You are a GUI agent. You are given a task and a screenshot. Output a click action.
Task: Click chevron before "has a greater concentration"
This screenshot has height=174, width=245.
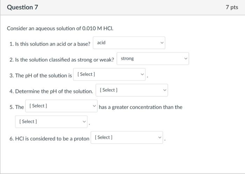click(94, 106)
